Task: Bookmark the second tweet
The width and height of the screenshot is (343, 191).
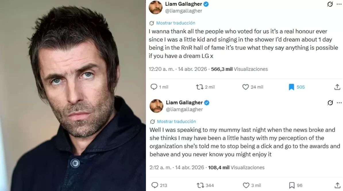Action: point(291,185)
